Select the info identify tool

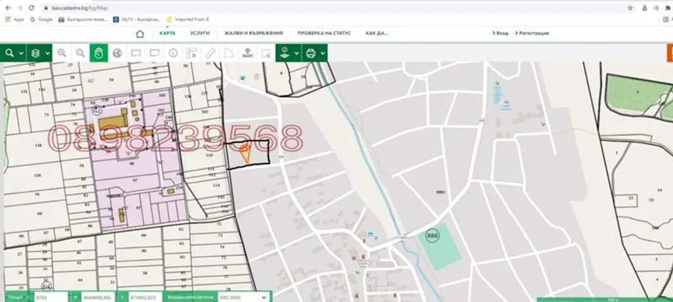[173, 53]
